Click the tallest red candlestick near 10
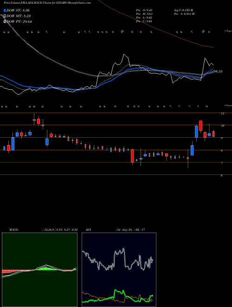232x307 pixels. [200, 126]
